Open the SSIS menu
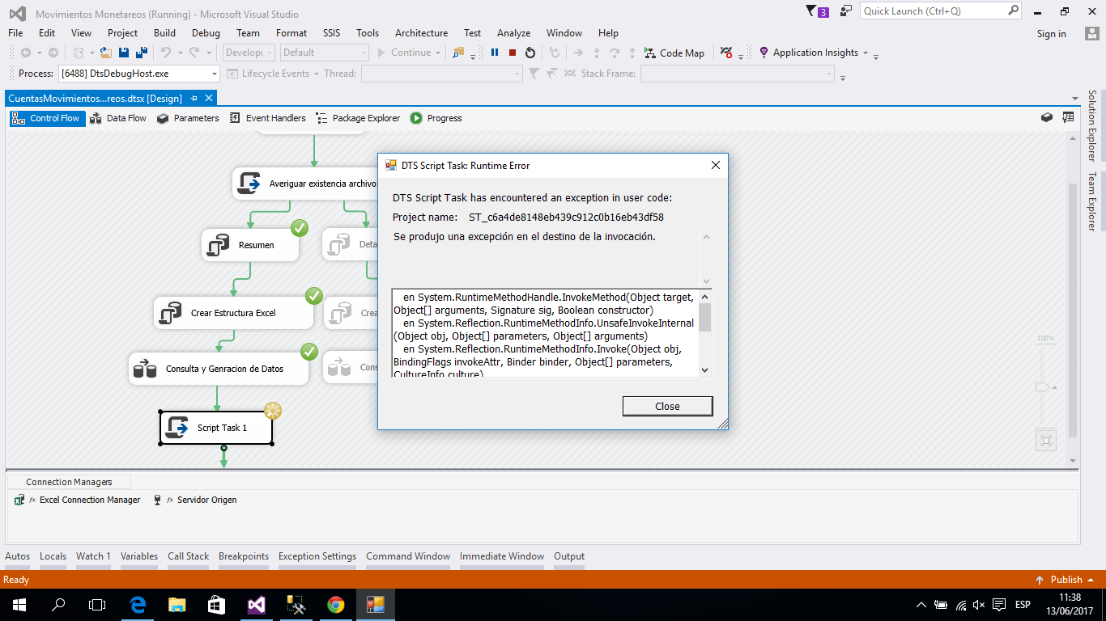 (x=331, y=33)
